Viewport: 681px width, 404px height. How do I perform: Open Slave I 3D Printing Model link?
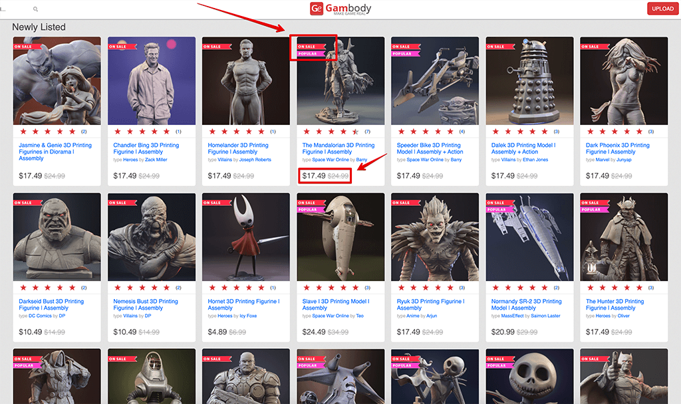(335, 304)
